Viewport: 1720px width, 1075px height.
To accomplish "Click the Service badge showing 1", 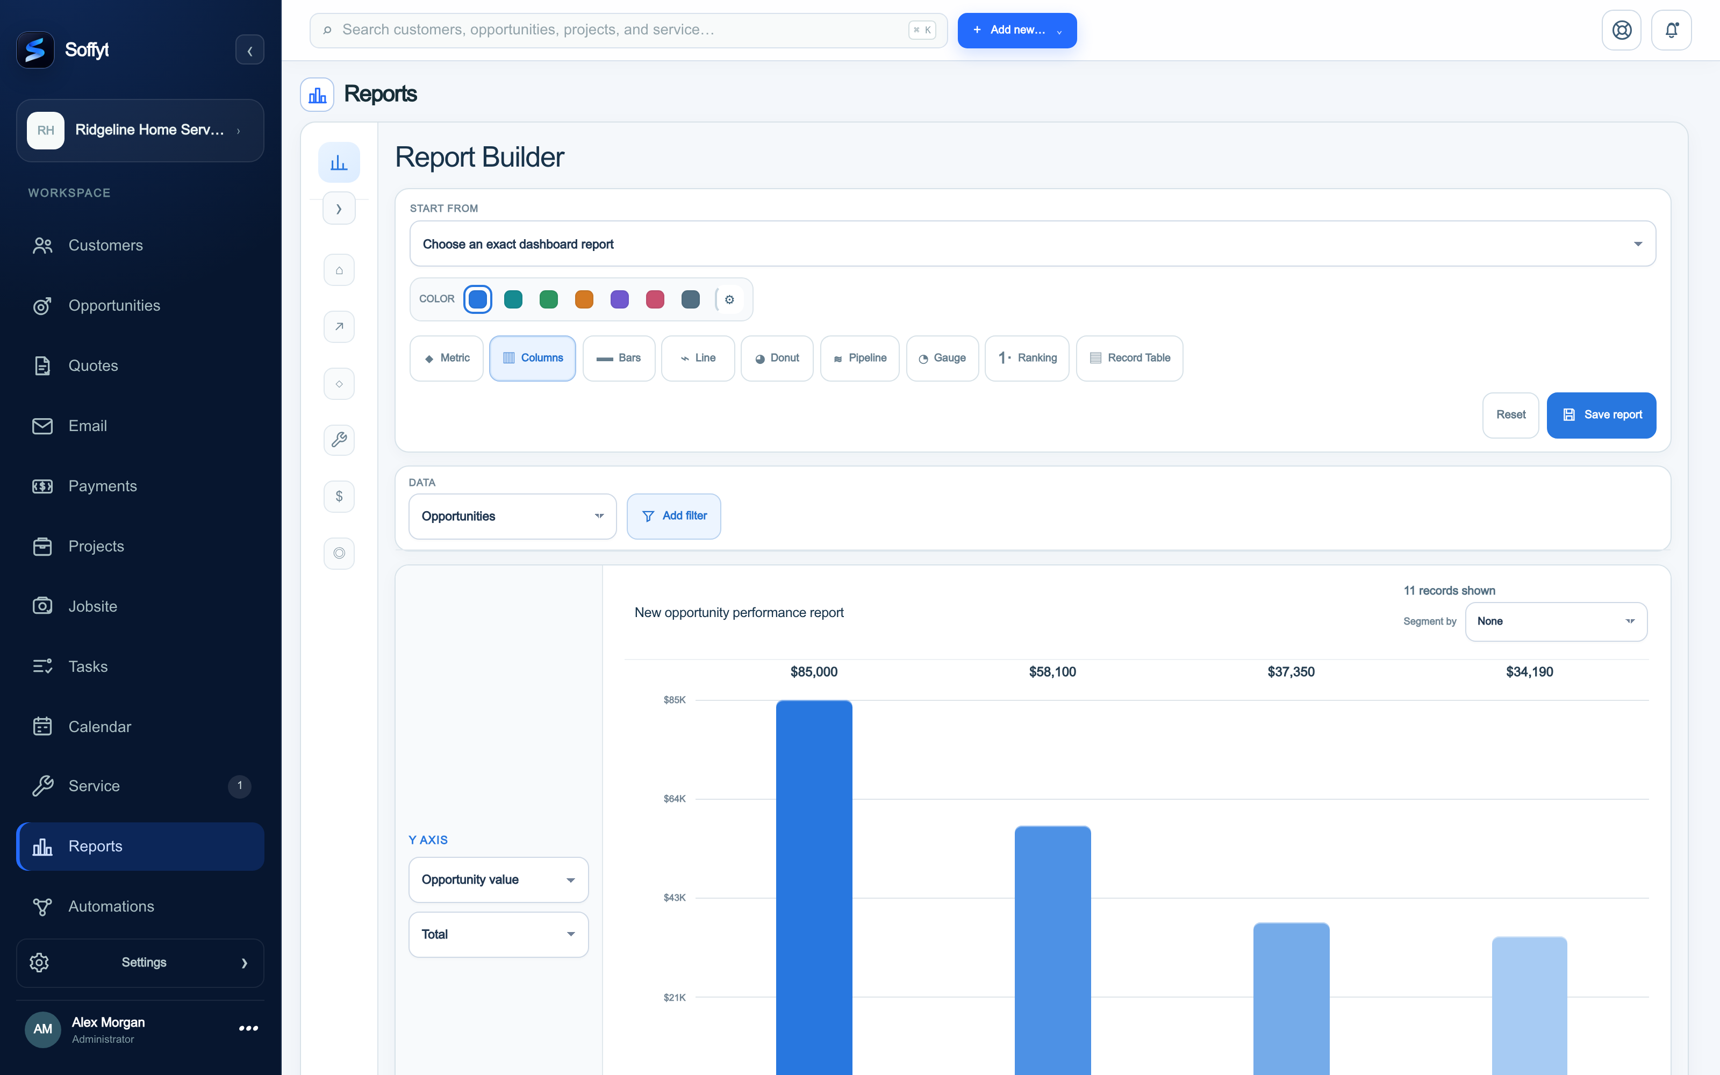I will point(240,786).
